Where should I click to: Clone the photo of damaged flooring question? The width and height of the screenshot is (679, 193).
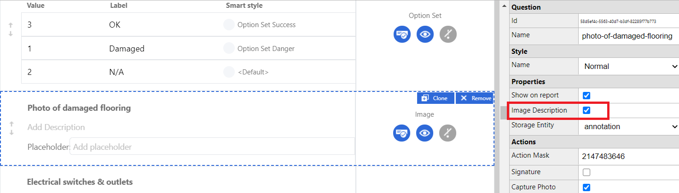click(435, 98)
